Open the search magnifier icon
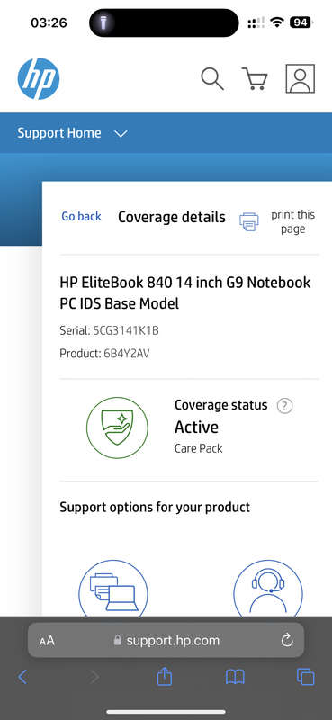The width and height of the screenshot is (332, 720). pyautogui.click(x=212, y=78)
